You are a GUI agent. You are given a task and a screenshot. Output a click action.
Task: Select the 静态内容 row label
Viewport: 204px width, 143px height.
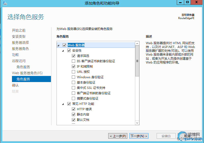point(83,115)
